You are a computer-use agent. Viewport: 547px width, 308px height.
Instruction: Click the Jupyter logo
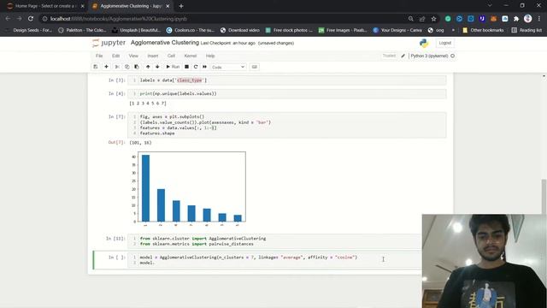coord(109,43)
